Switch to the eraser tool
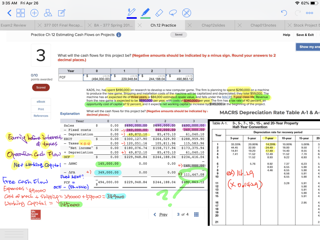Image resolution: width=320 pixels, height=240 pixels. click(159, 13)
